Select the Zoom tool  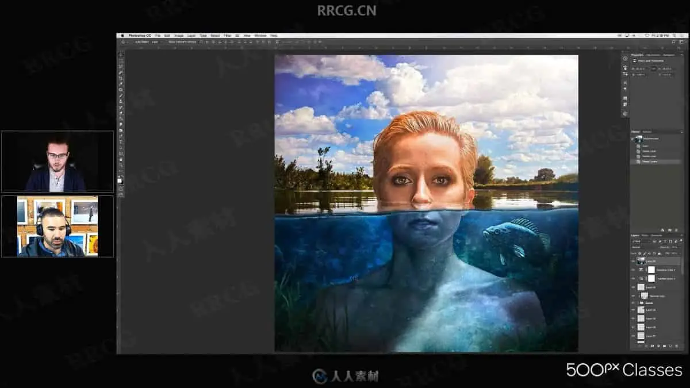click(x=121, y=166)
